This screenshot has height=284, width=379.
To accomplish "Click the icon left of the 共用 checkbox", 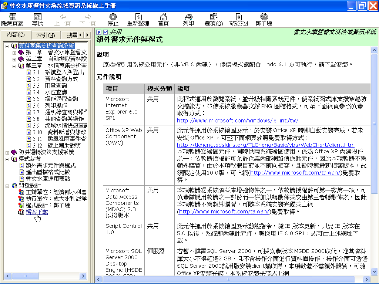I will [x=99, y=33].
